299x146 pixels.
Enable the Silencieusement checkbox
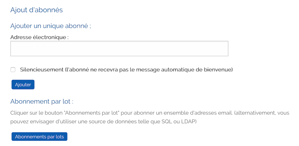tap(13, 70)
